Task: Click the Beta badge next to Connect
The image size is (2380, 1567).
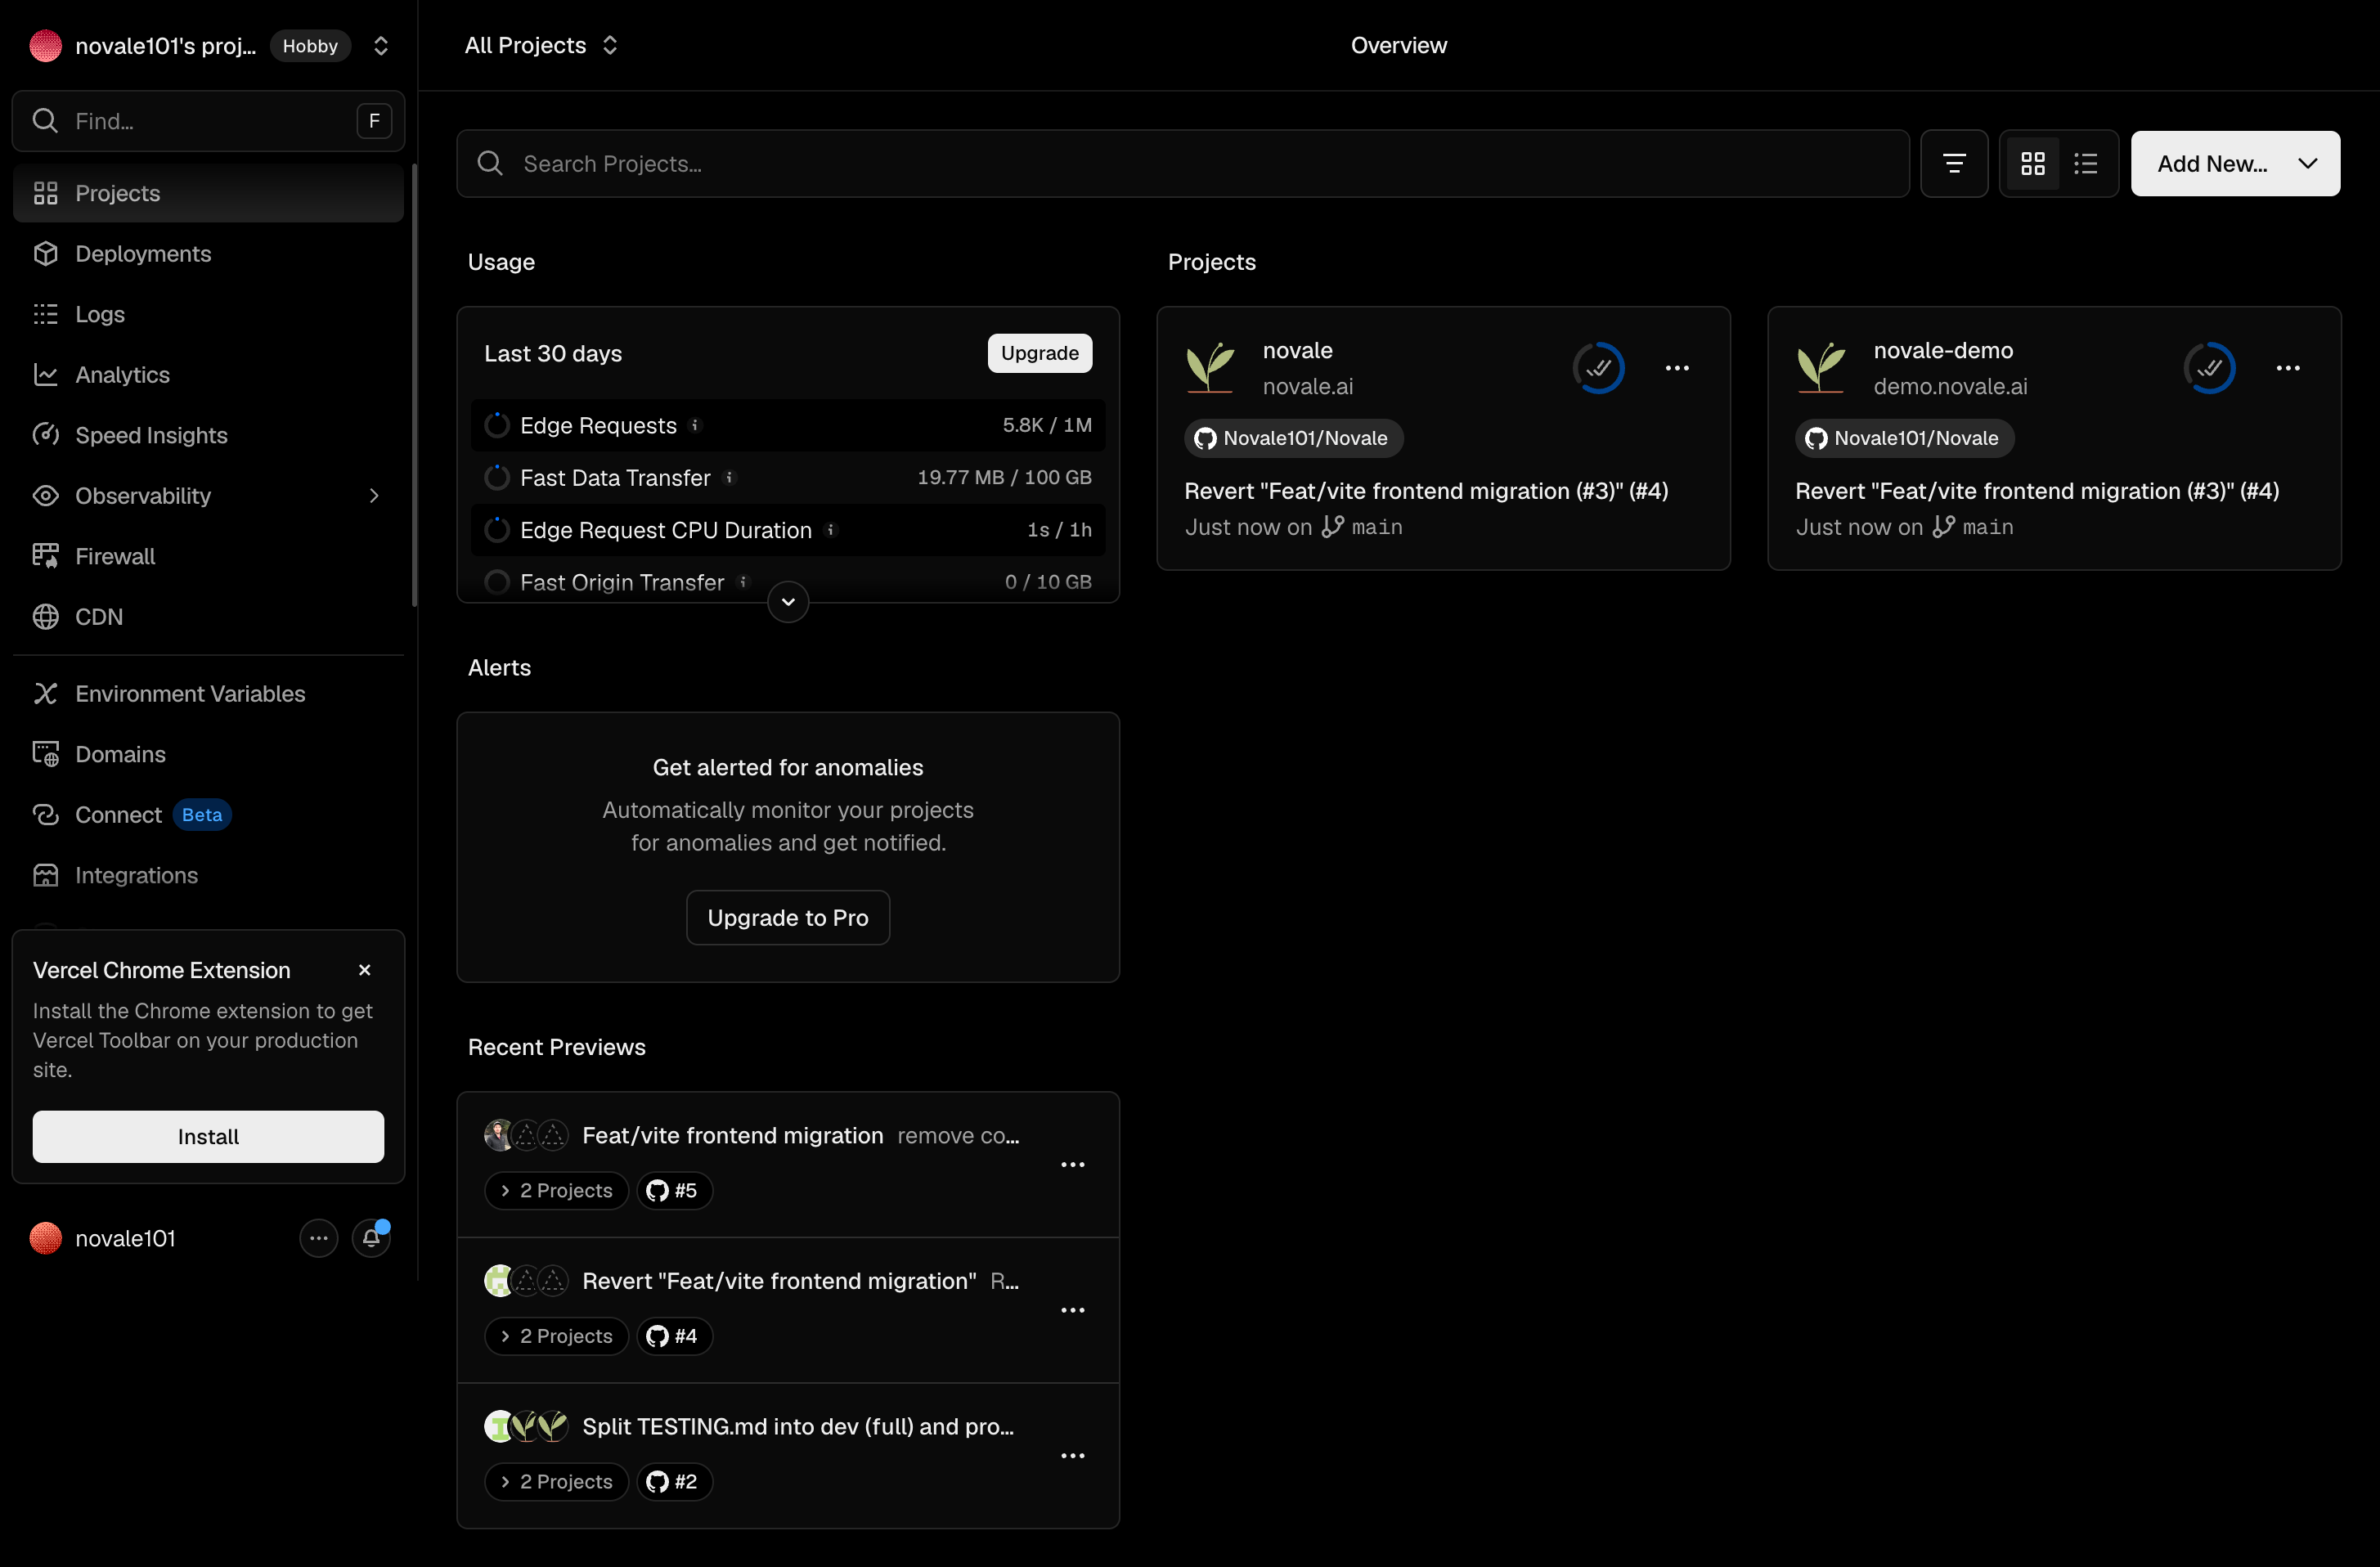Action: pos(202,814)
